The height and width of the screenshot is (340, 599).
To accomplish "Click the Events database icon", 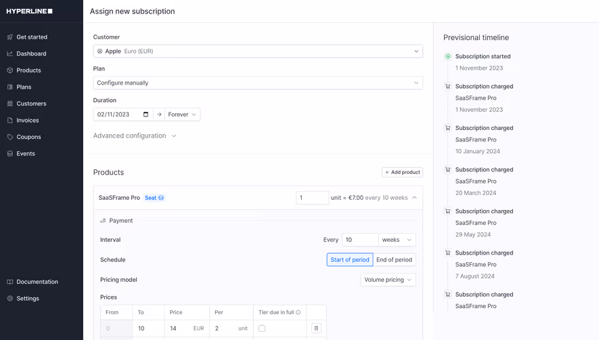I will click(10, 154).
